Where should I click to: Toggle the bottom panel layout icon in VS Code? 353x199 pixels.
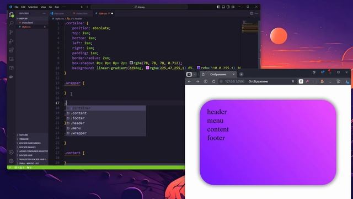click(x=223, y=7)
